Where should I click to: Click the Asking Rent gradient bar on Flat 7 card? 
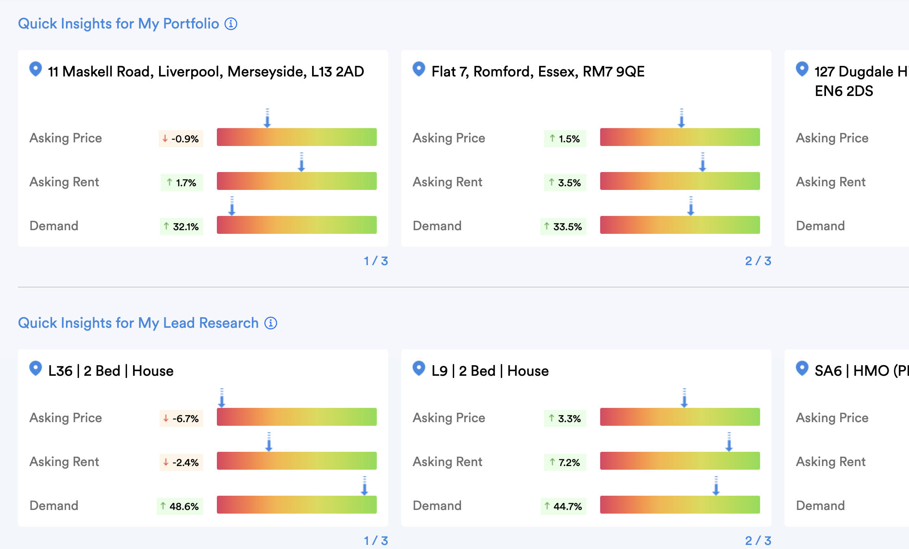pos(680,181)
